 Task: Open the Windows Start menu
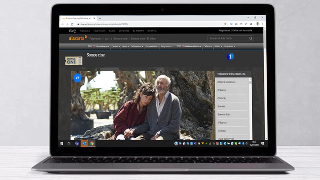point(62,143)
